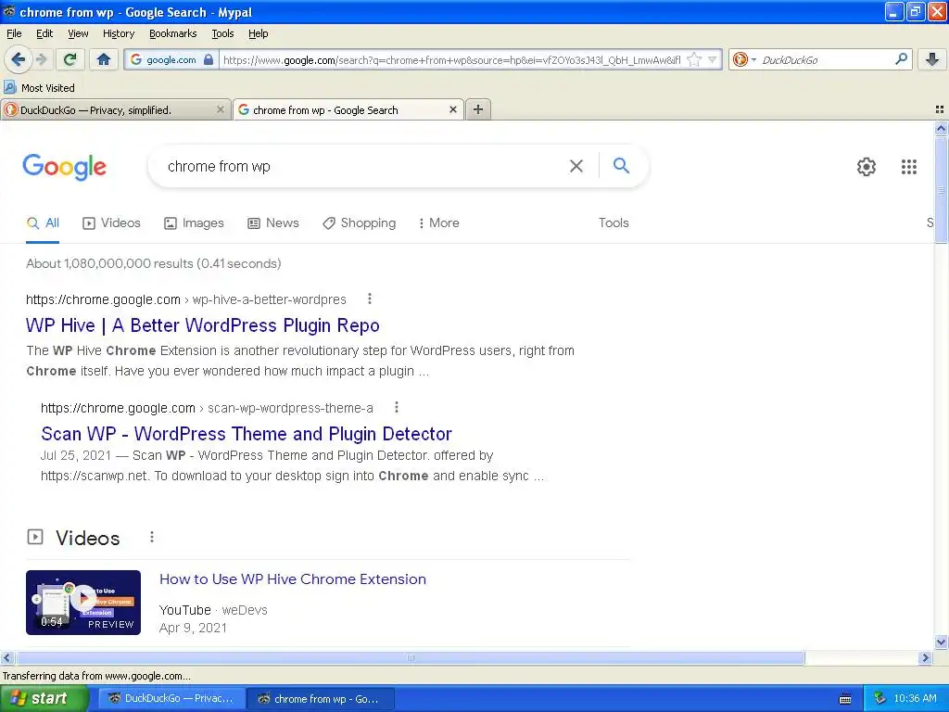Close the chrome from wp Google Search tab
Image resolution: width=949 pixels, height=712 pixels.
point(452,109)
